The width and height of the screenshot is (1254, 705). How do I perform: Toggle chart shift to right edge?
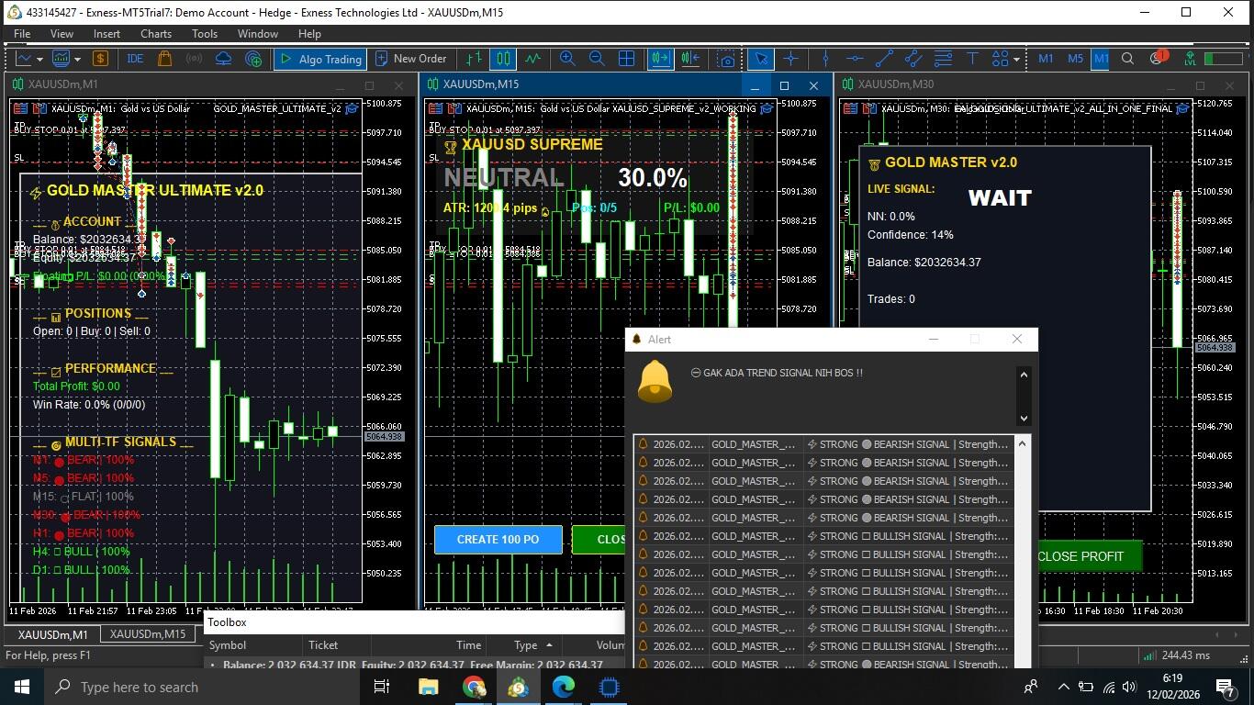pyautogui.click(x=690, y=59)
